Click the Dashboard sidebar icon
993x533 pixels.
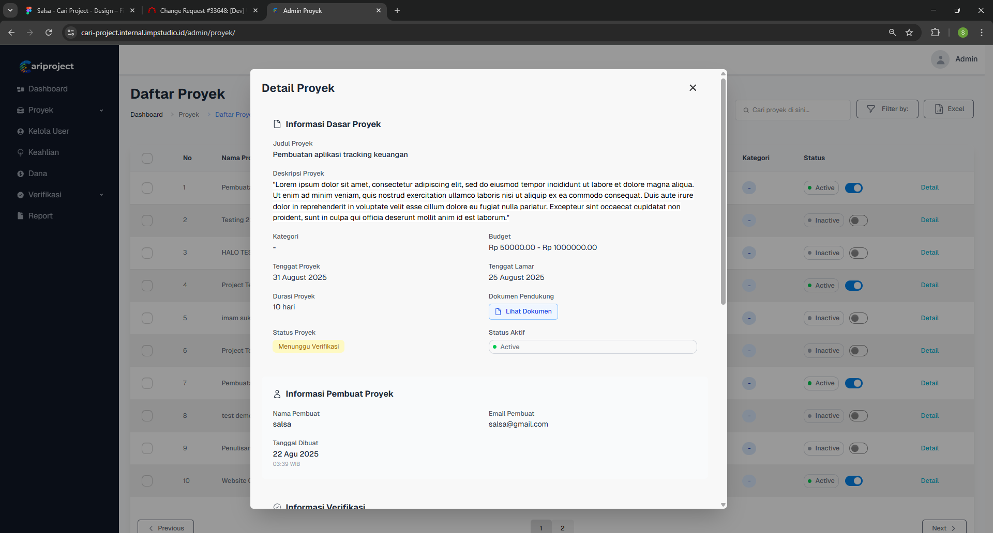[x=21, y=89]
